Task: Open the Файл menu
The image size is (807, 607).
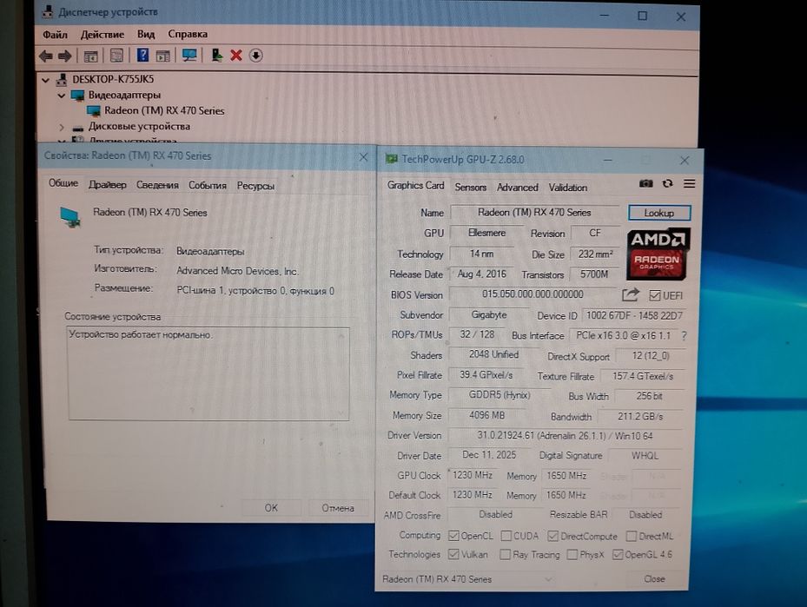Action: tap(55, 35)
